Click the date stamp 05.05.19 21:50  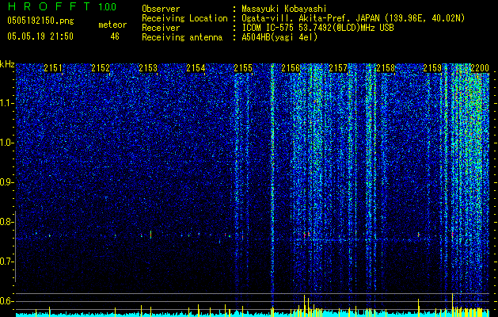pos(40,36)
